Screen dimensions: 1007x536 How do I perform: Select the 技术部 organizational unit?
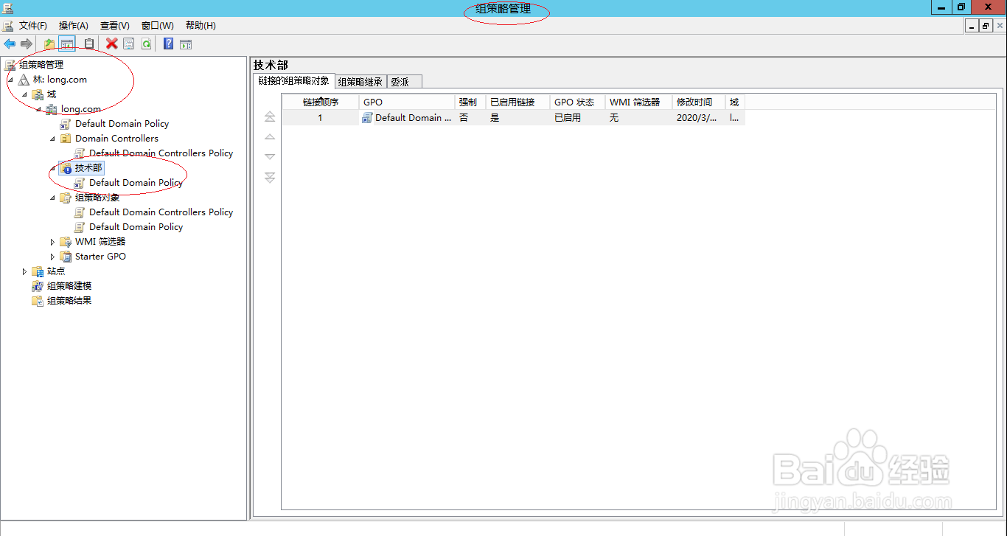pyautogui.click(x=86, y=167)
